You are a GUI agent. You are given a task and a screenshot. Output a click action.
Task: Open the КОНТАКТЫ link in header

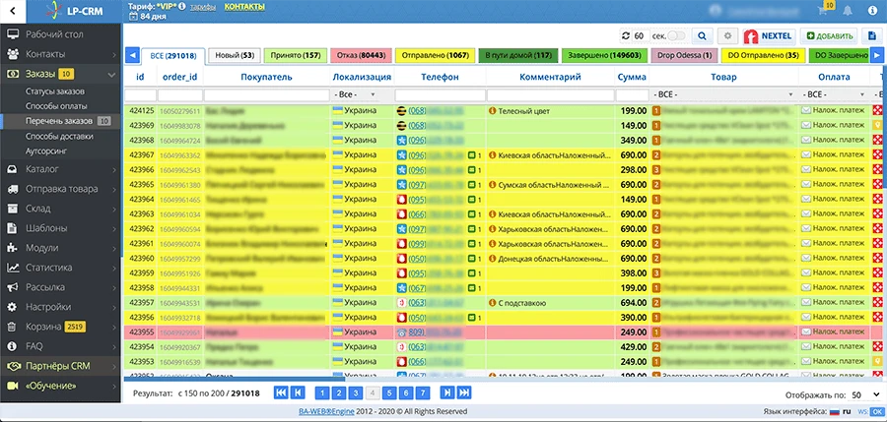coord(244,7)
